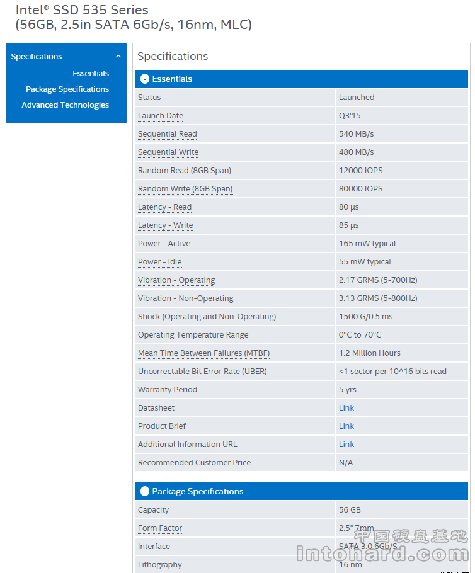Collapse the Package Specifications section minus icon
This screenshot has height=573, width=475.
coord(145,491)
